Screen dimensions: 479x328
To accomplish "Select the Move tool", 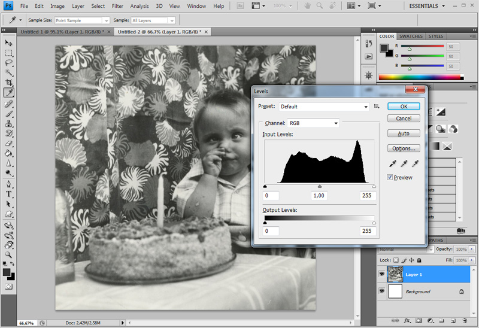I will pos(9,42).
